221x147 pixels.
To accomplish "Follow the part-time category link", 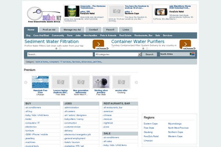I will point(97,62).
